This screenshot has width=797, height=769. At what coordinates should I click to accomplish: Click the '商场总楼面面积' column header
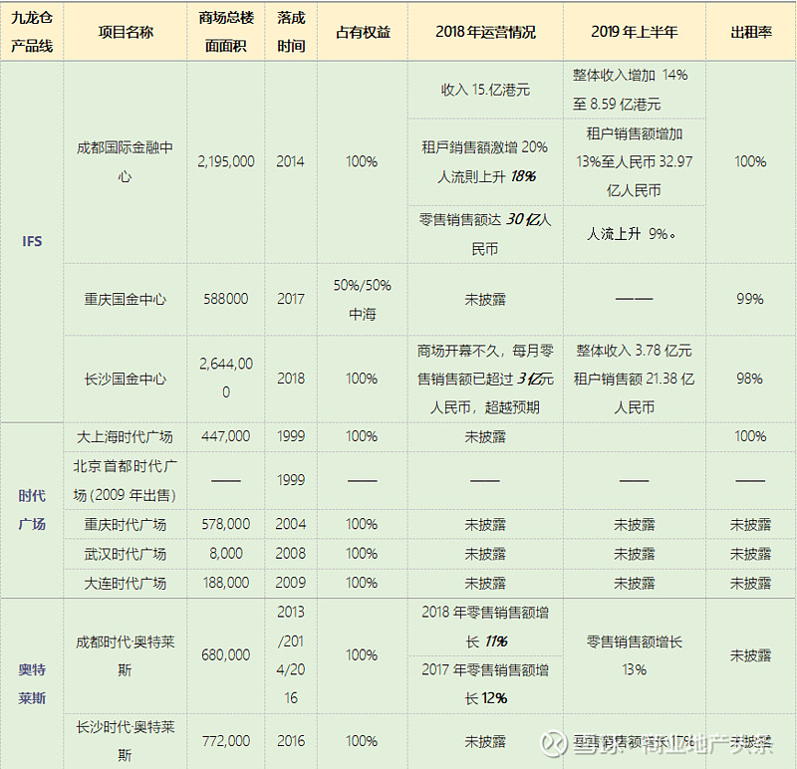pyautogui.click(x=226, y=32)
